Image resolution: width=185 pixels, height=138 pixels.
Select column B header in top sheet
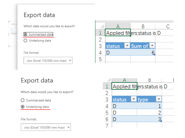click(143, 26)
